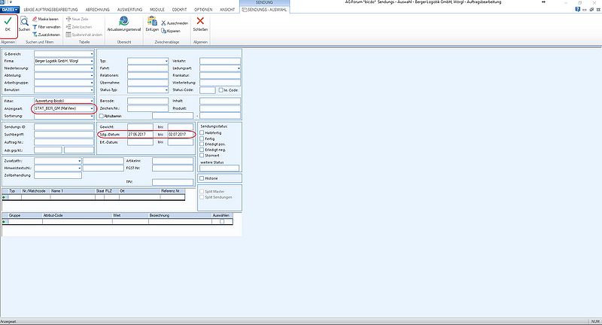Open the blue DATEI menu button

tap(10, 9)
